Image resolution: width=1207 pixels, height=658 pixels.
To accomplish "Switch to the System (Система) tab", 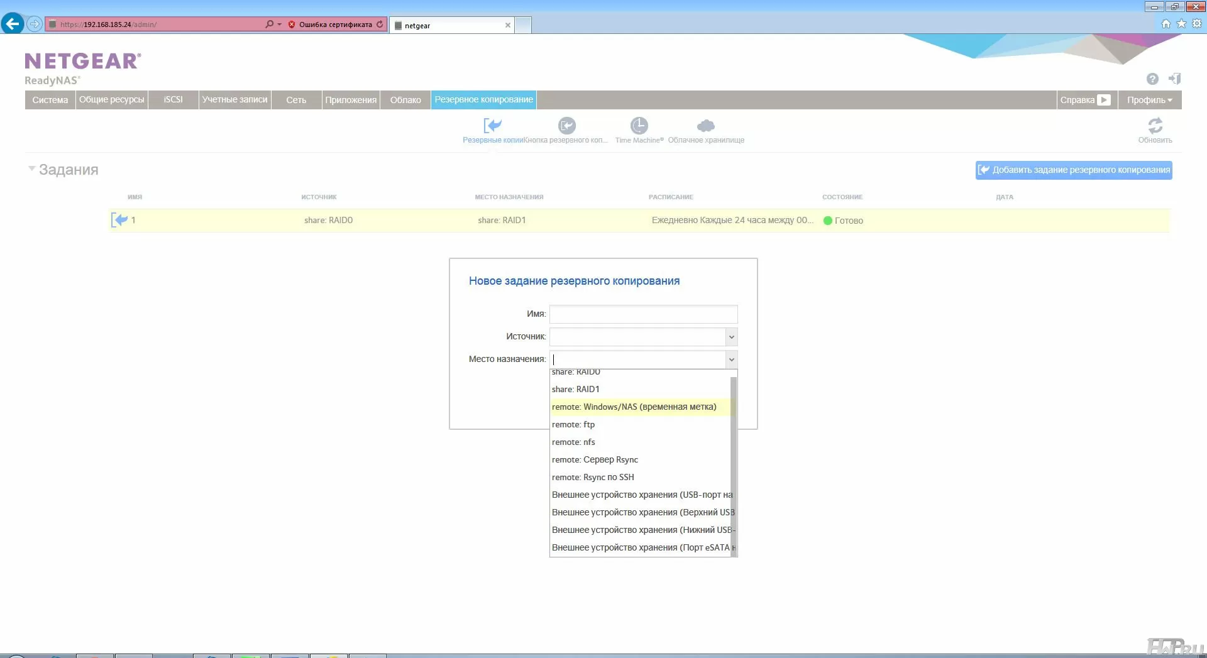I will [x=50, y=100].
